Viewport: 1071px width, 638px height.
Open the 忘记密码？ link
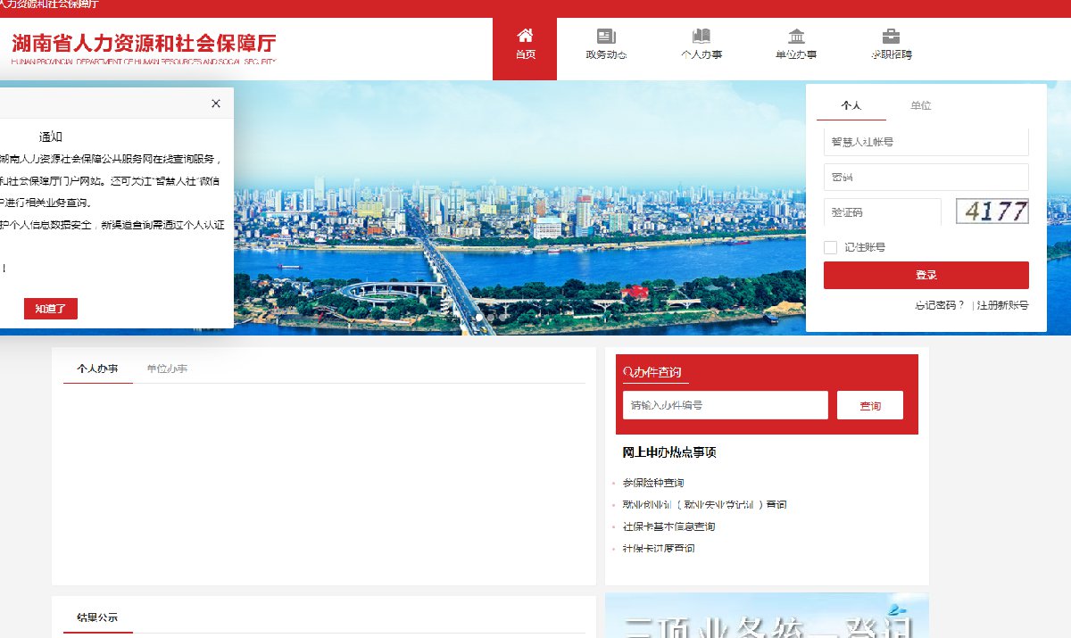point(940,305)
